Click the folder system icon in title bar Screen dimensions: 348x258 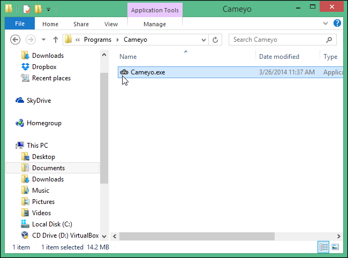coord(9,9)
